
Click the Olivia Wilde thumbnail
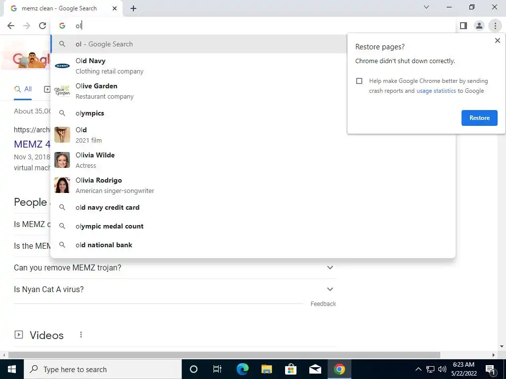point(62,160)
